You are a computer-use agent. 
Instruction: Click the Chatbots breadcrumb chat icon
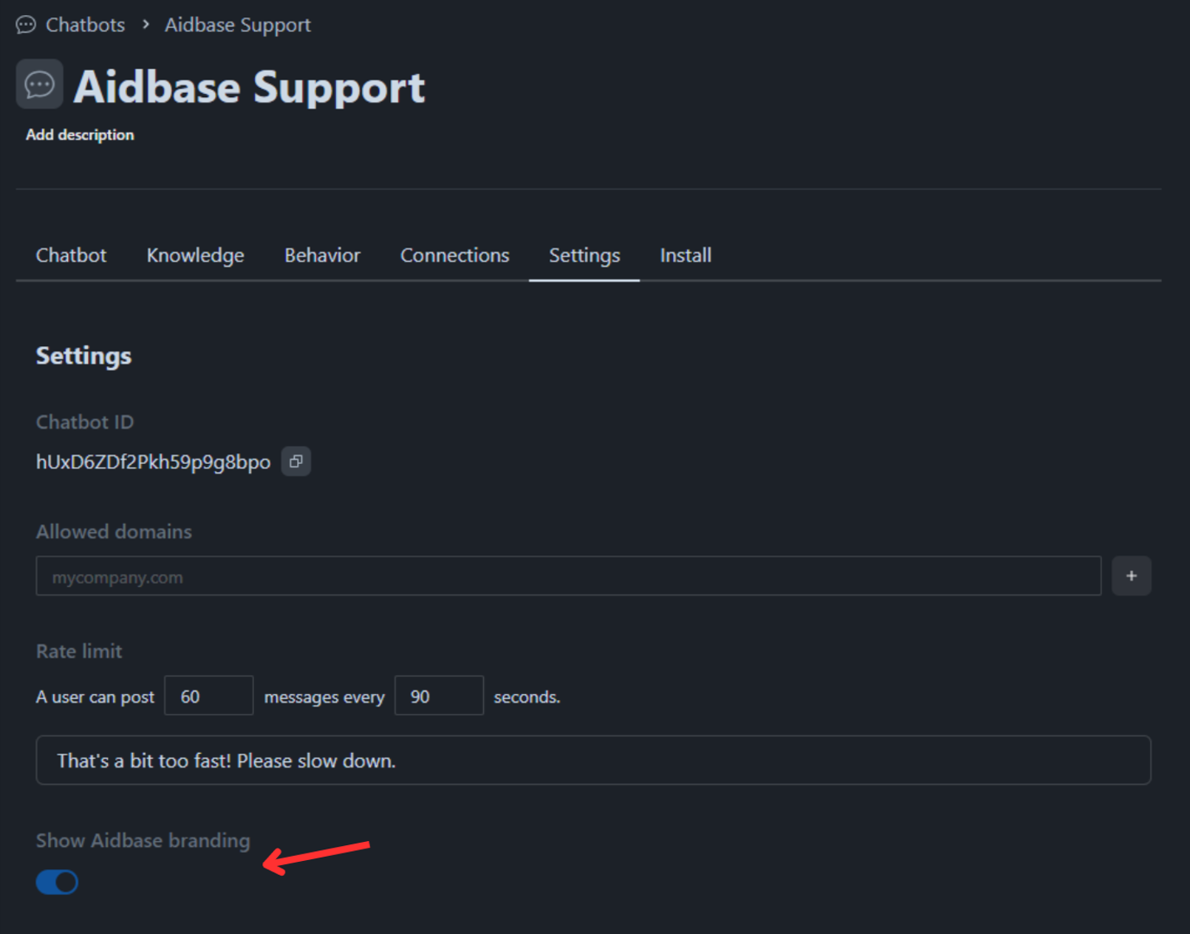25,24
